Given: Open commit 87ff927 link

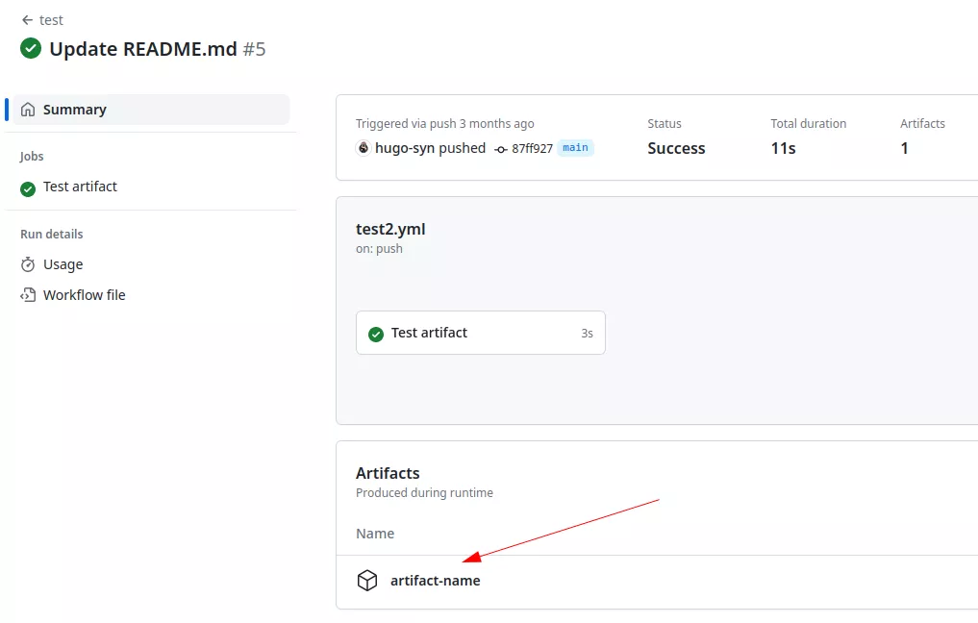Looking at the screenshot, I should pos(532,149).
